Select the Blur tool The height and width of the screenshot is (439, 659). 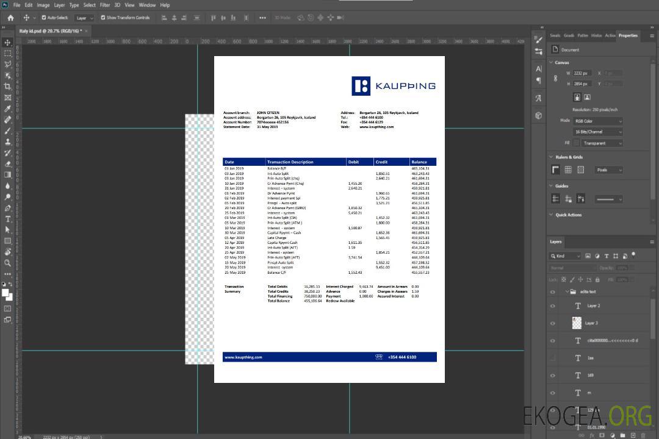tap(7, 186)
